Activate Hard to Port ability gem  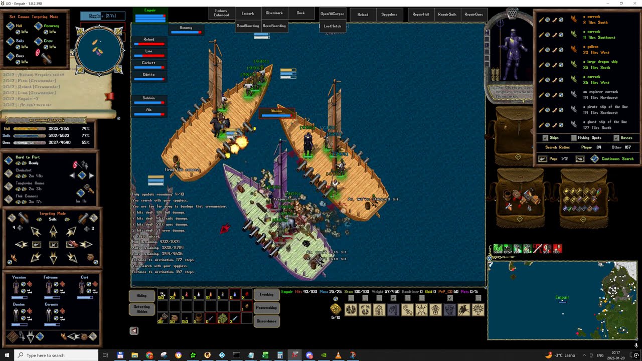click(x=9, y=160)
